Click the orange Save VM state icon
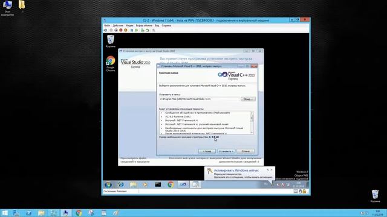 126,30
